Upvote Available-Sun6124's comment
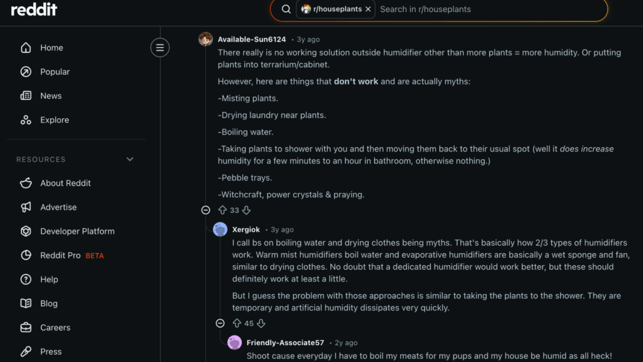643x362 pixels. pyautogui.click(x=223, y=210)
